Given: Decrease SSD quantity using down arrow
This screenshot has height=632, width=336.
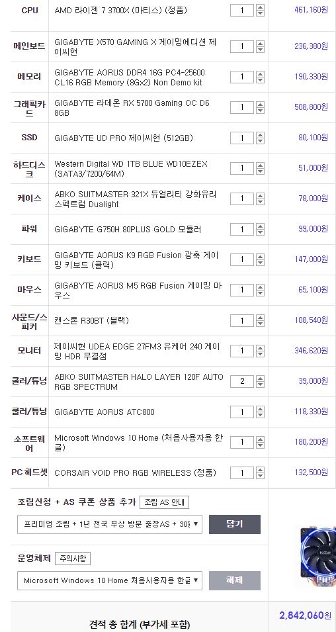Looking at the screenshot, I should 260,141.
